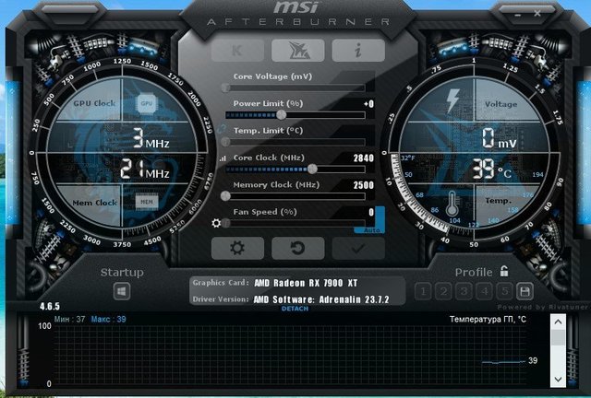Open the OC Scanner icon
Viewport: 591px width, 398px height.
pyautogui.click(x=296, y=51)
